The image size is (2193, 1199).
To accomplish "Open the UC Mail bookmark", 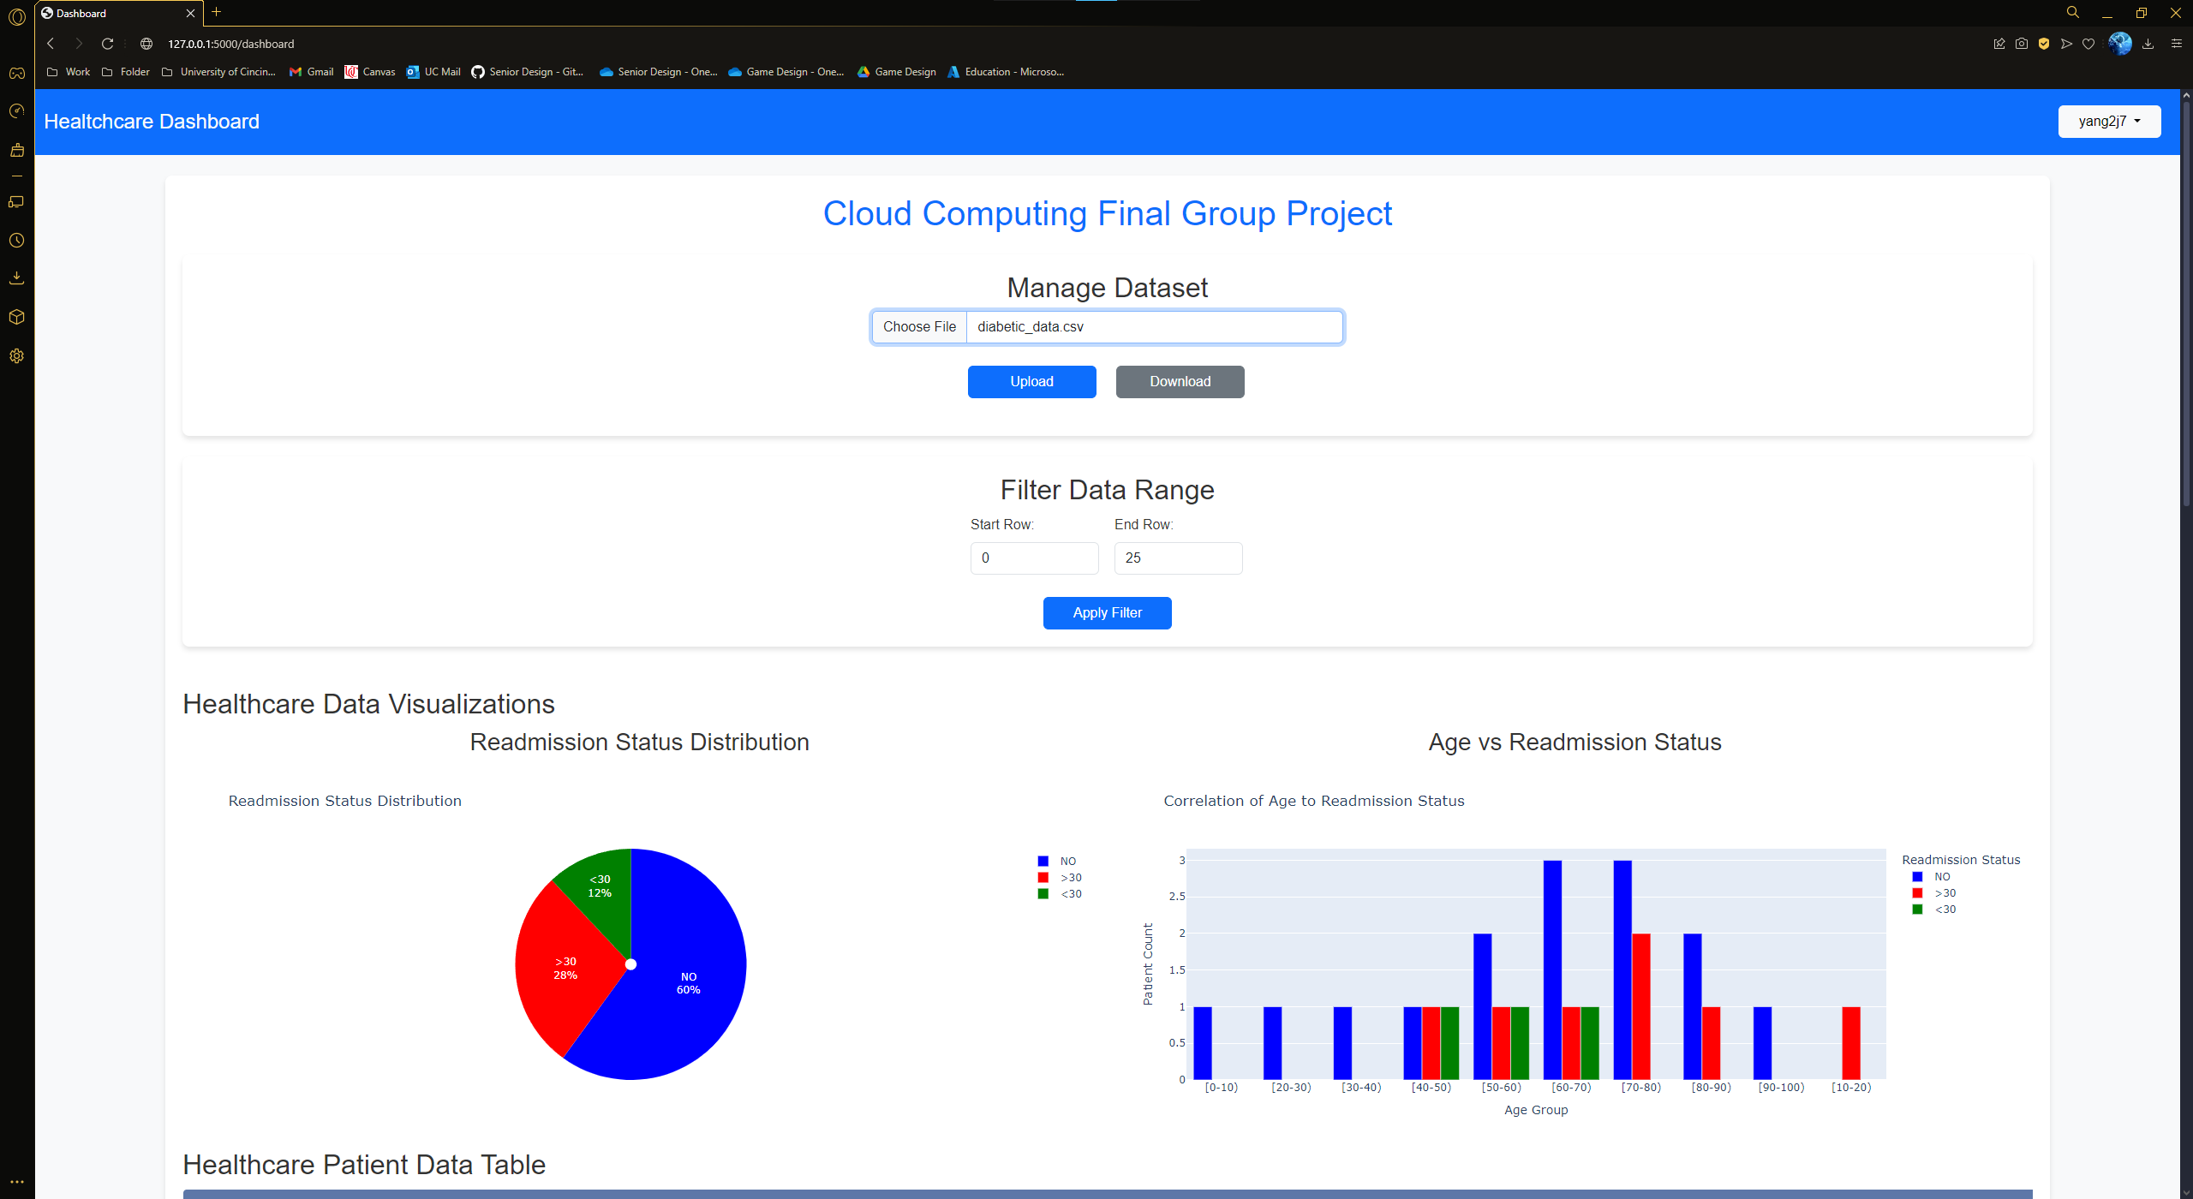I will pyautogui.click(x=433, y=72).
